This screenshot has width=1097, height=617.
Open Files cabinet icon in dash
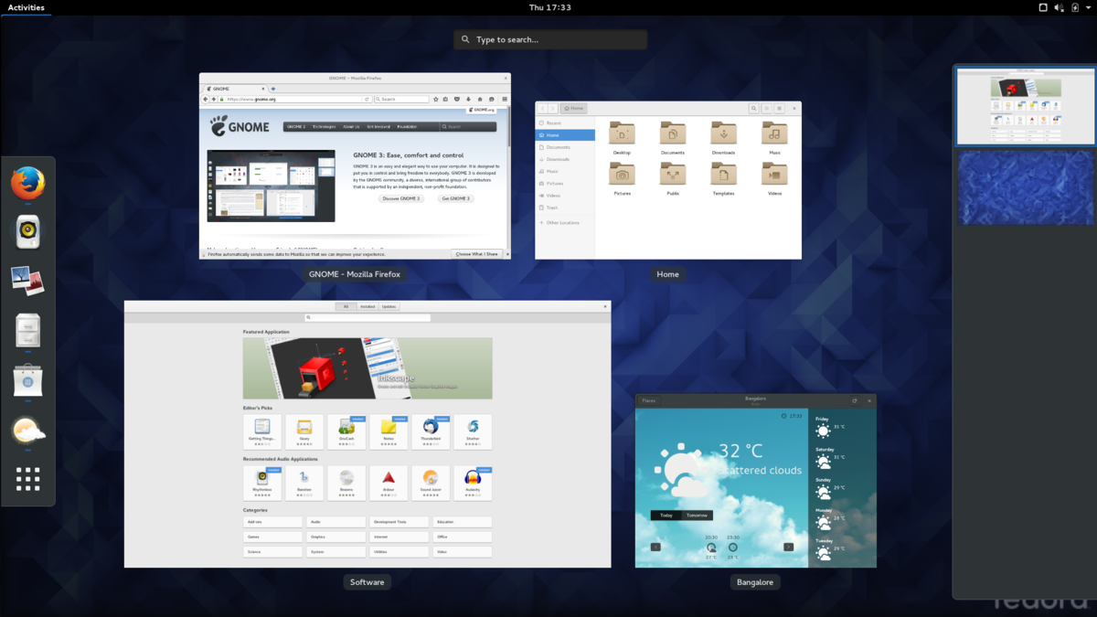(27, 330)
